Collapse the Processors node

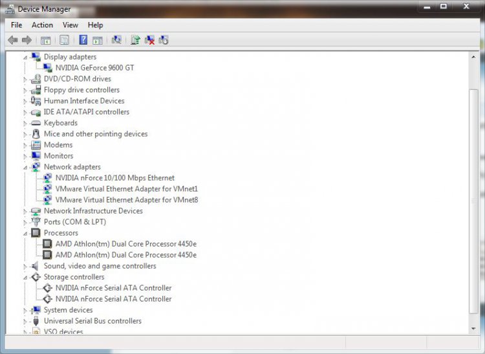25,234
